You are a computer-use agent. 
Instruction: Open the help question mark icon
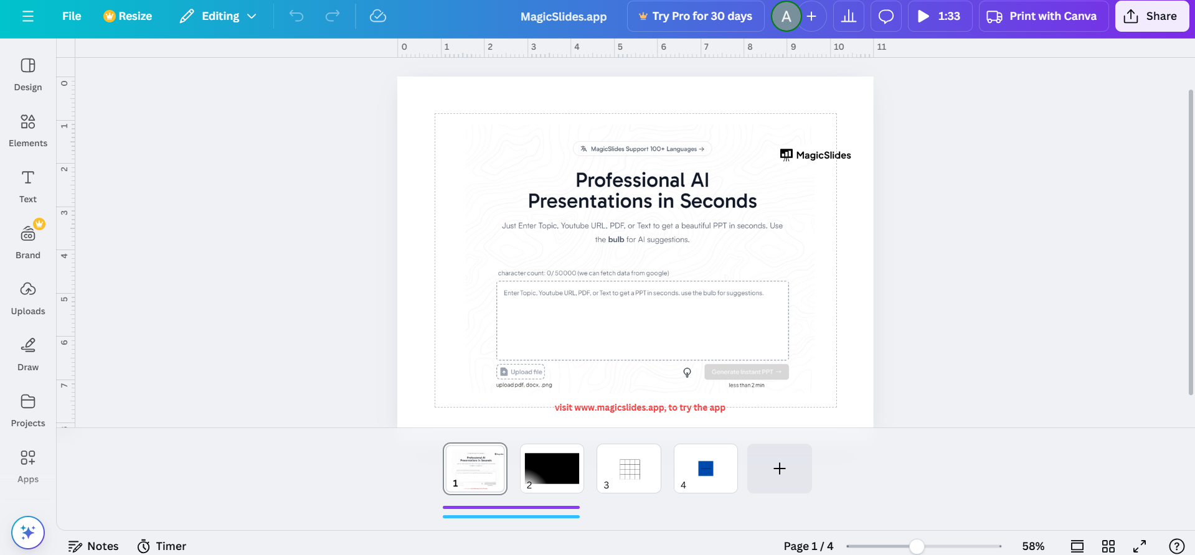(1176, 546)
